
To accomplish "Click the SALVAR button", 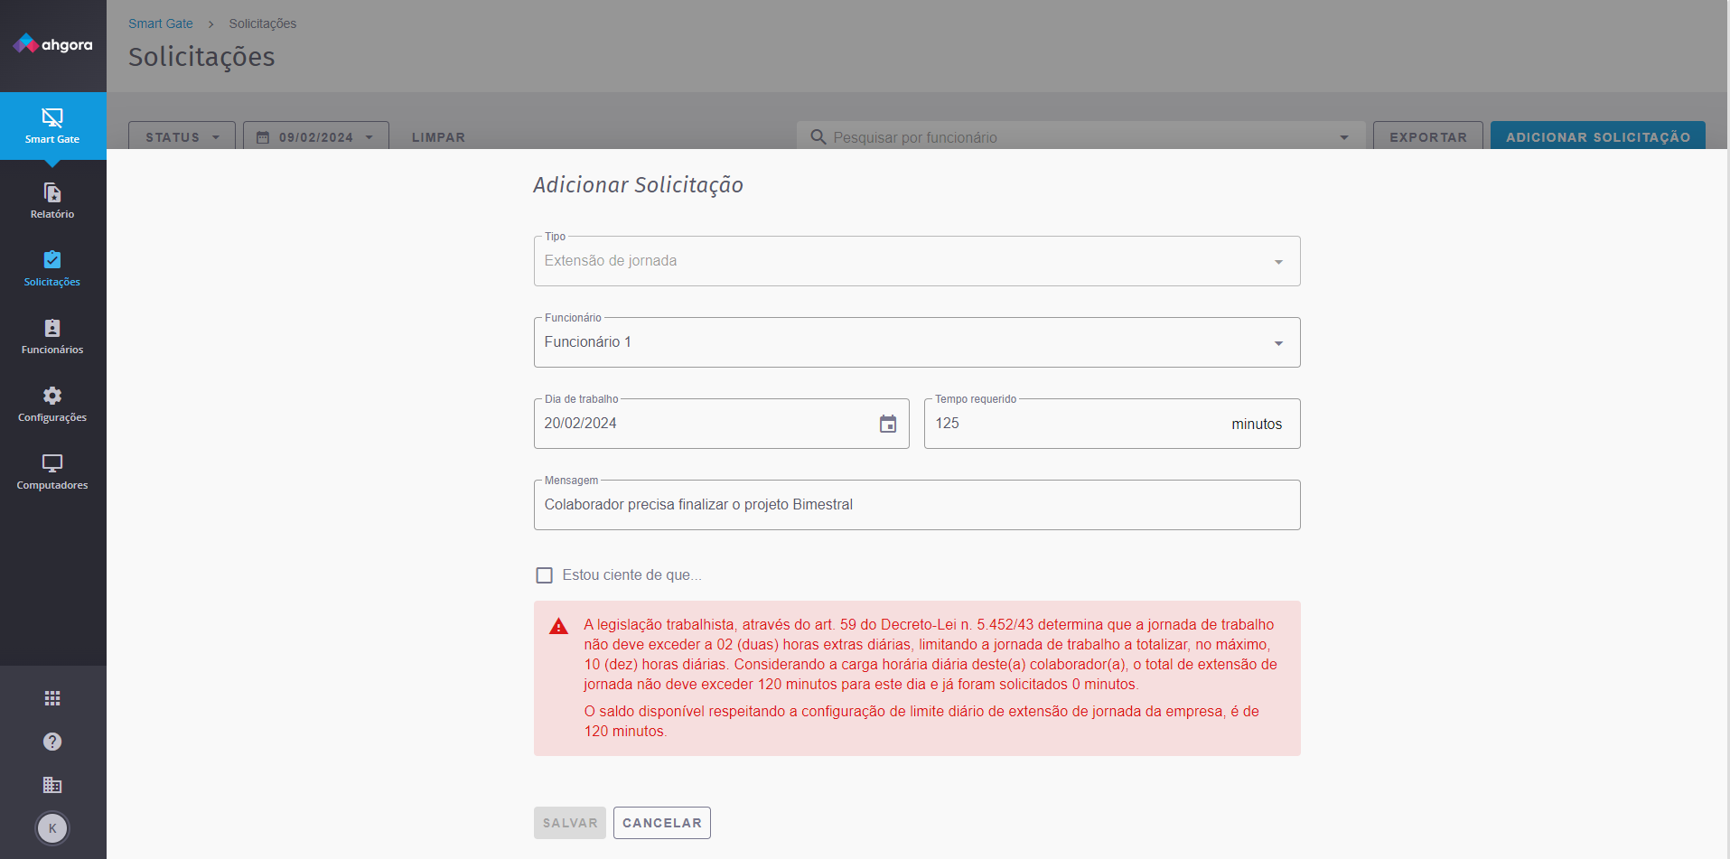I will tap(570, 823).
